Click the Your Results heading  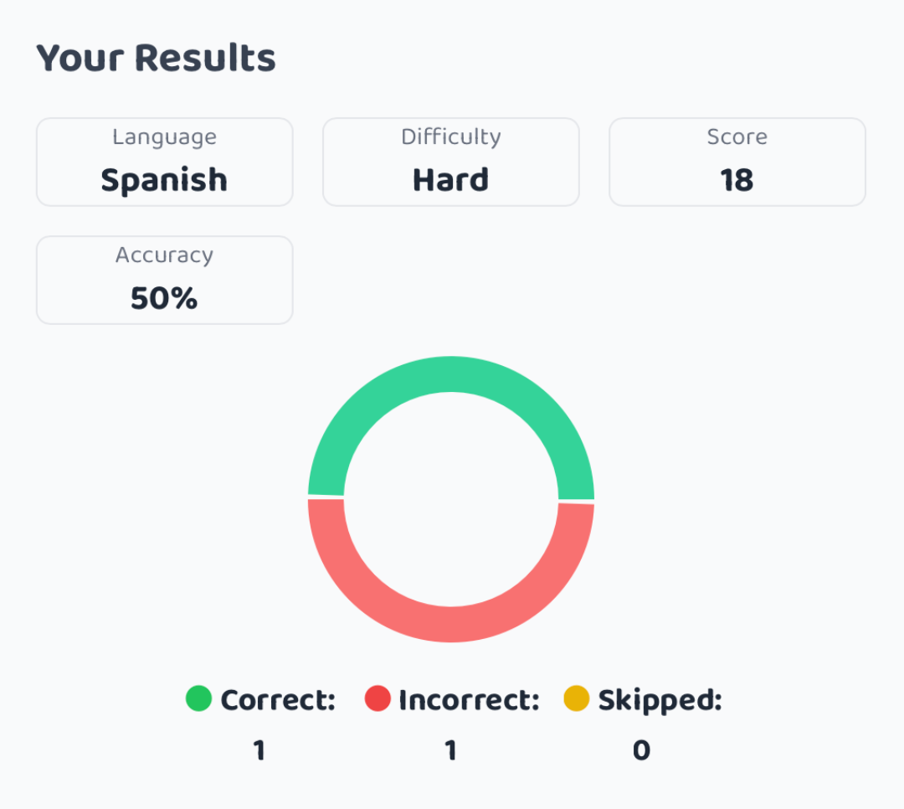tap(157, 59)
